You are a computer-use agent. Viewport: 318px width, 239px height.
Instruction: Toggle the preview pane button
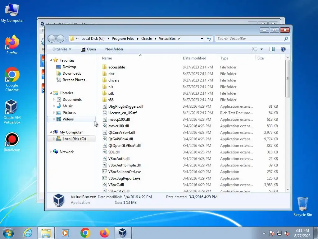pos(272,49)
